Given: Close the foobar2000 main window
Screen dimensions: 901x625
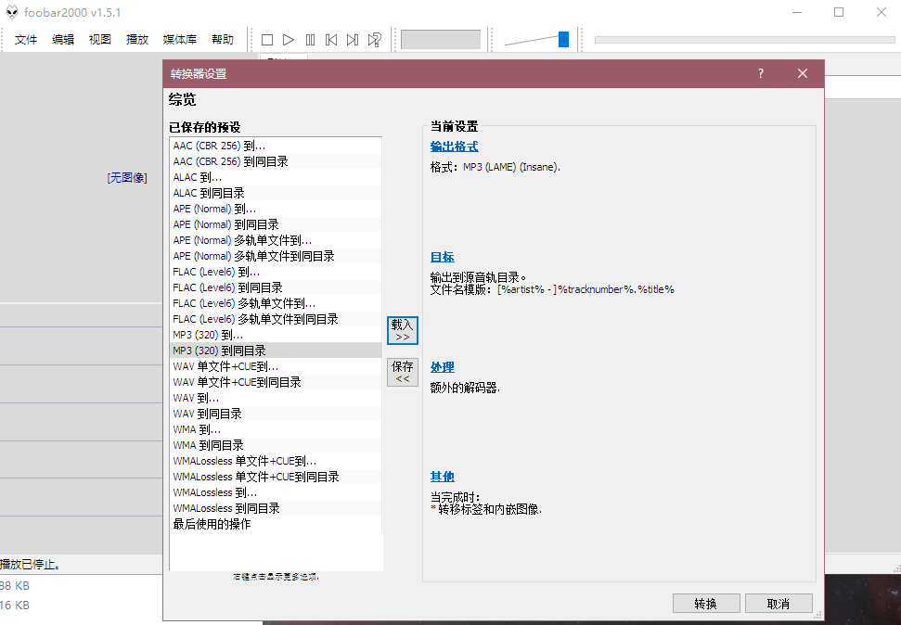Looking at the screenshot, I should 882,12.
